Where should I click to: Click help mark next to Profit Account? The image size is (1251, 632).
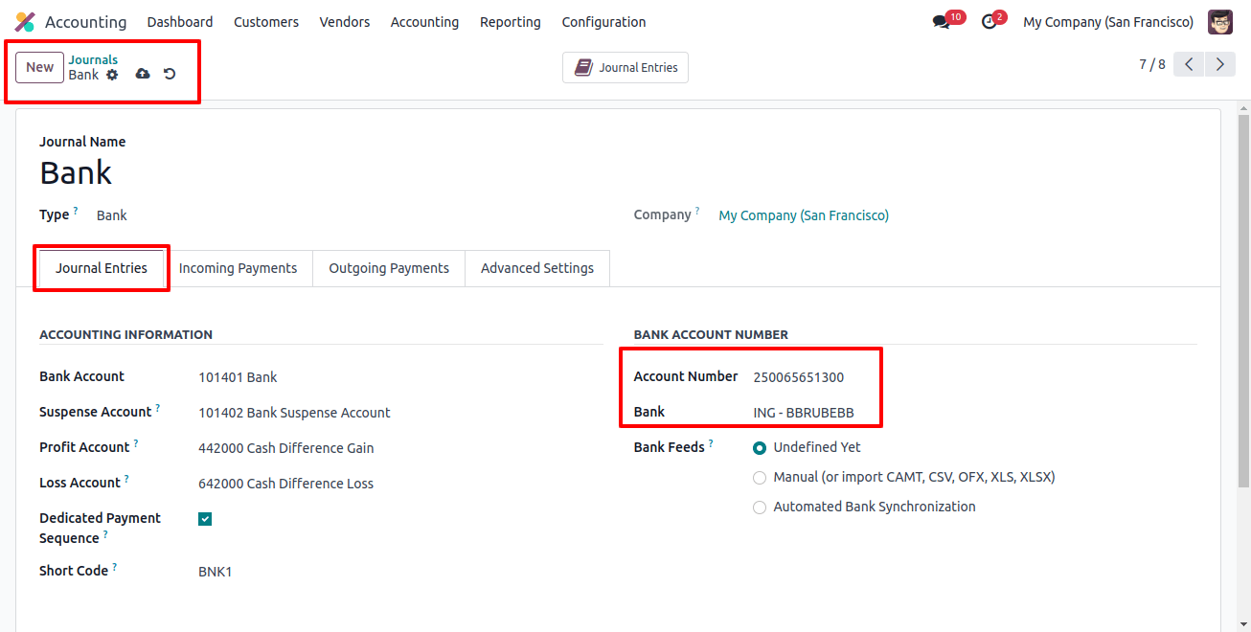(x=136, y=442)
